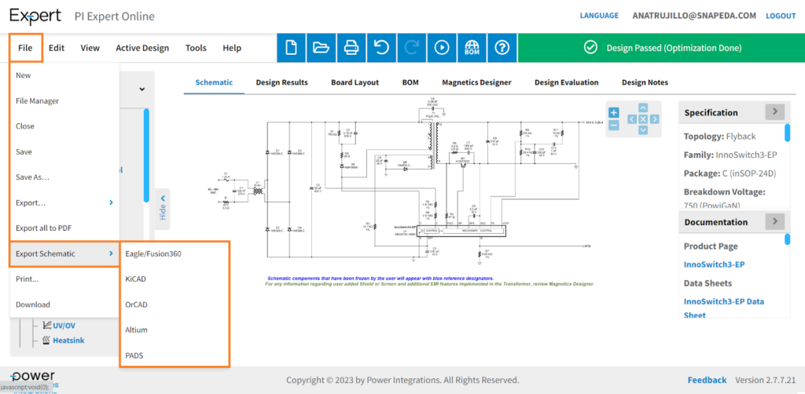Click the Open folder toolbar icon
The width and height of the screenshot is (805, 394).
click(321, 48)
